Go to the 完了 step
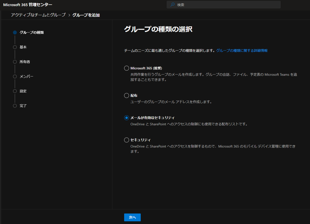This screenshot has width=310, height=224. [23, 106]
